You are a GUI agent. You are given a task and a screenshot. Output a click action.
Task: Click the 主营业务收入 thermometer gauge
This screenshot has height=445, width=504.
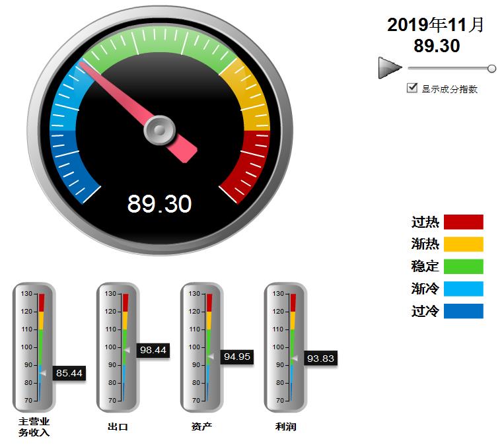(34, 347)
